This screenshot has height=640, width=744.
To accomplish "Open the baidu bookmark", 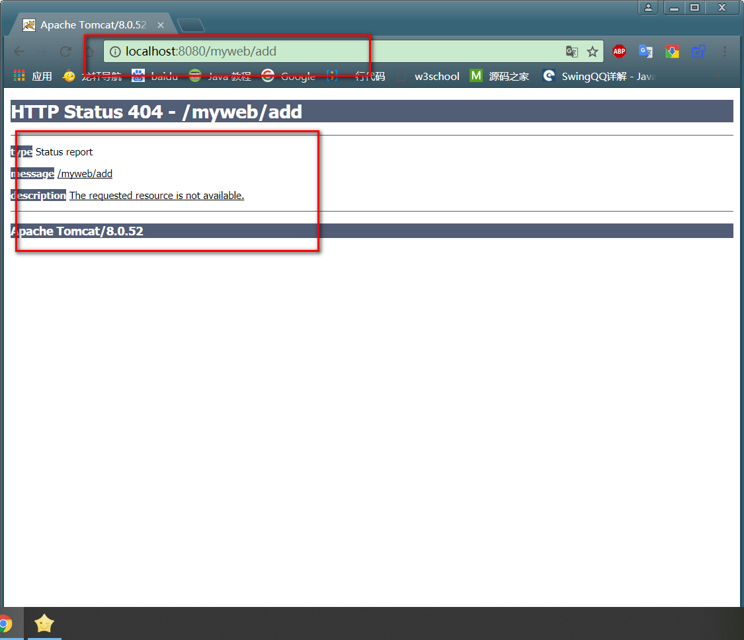I will pyautogui.click(x=155, y=76).
